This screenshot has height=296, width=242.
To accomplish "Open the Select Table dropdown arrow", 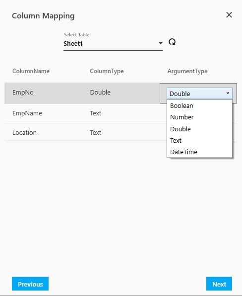I will coord(160,43).
